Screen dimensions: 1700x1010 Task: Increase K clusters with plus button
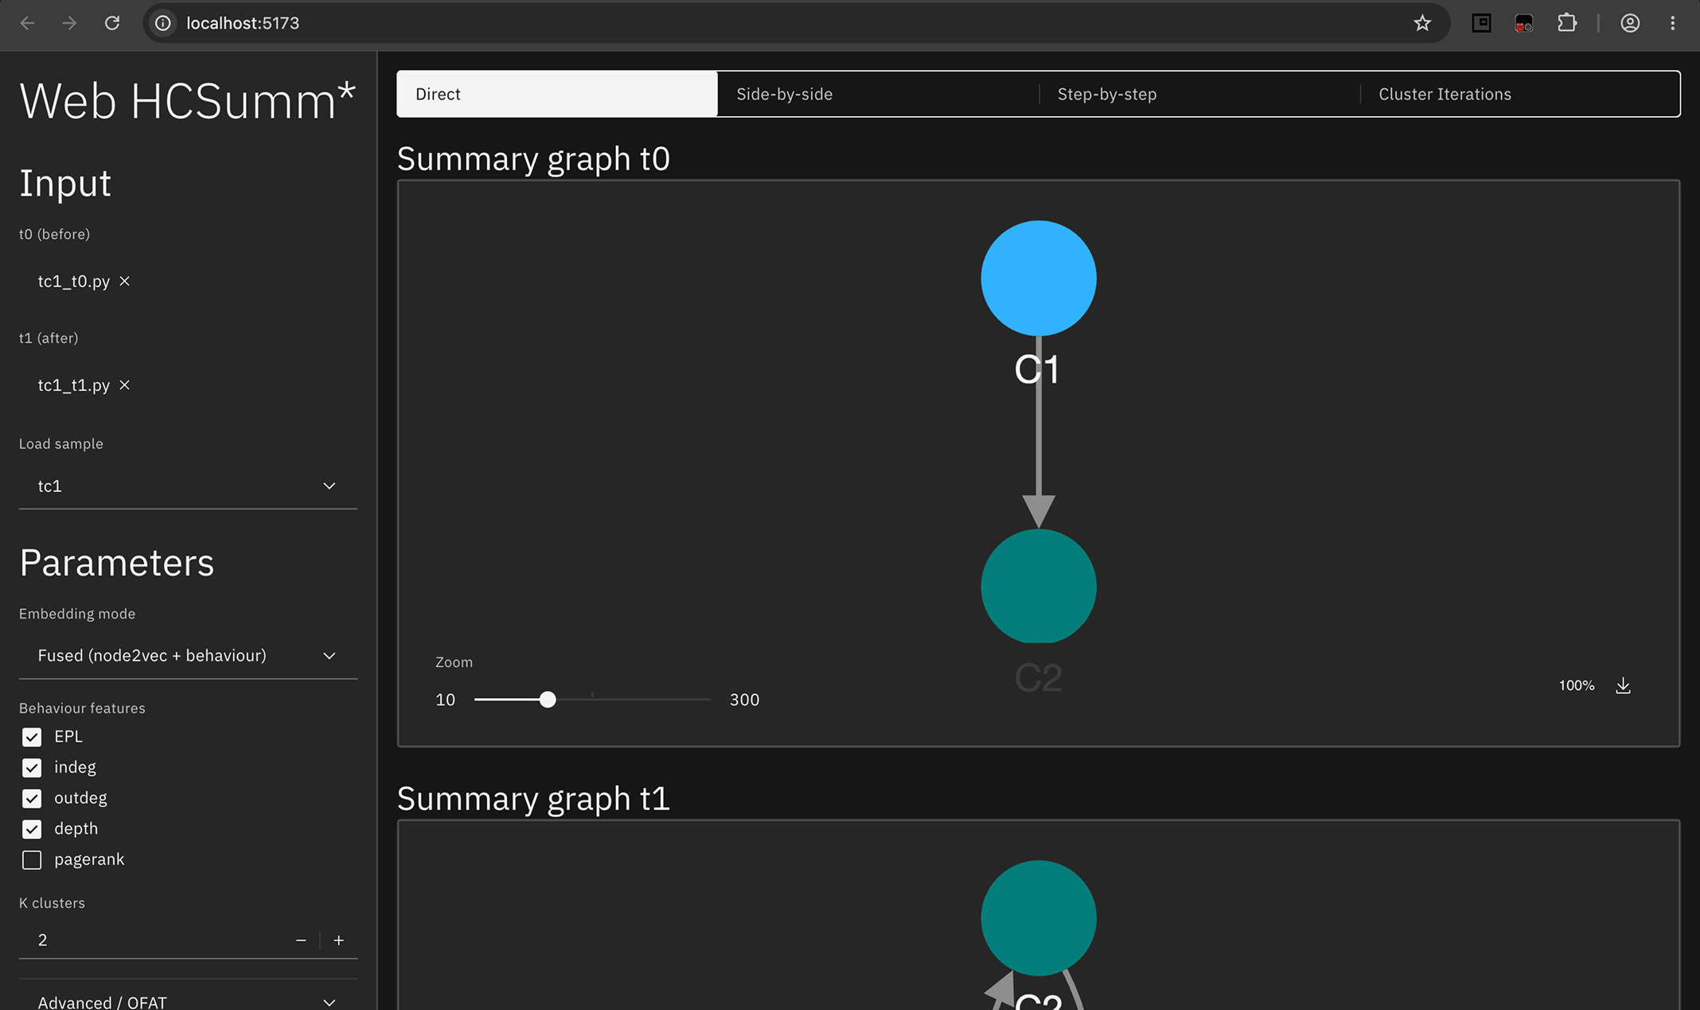tap(339, 940)
